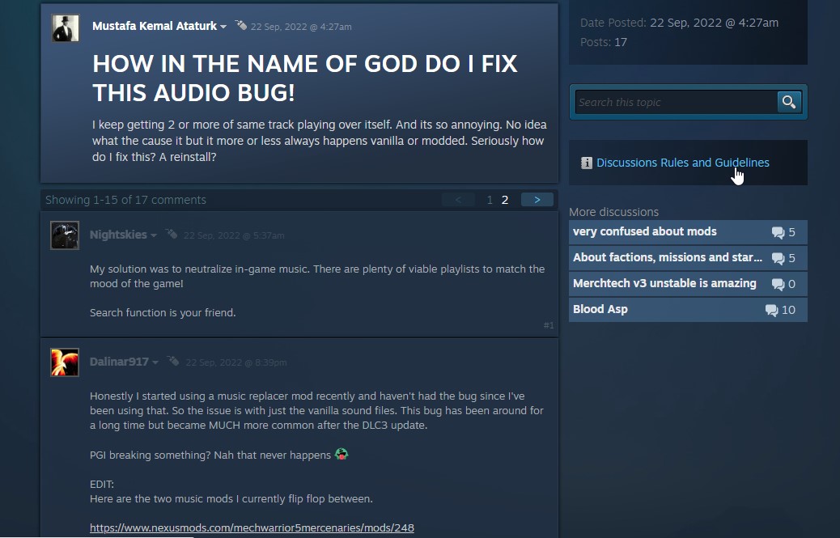The image size is (840, 538).
Task: Click comment bubble icon for Blood Asp
Action: [771, 310]
